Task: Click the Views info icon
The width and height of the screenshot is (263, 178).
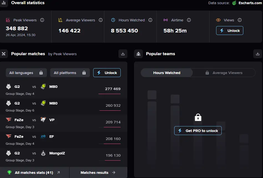Action: [240, 20]
